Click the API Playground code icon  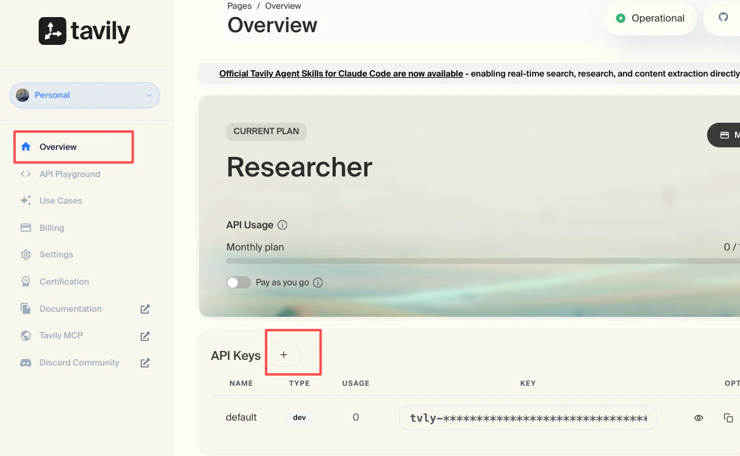[x=26, y=174]
